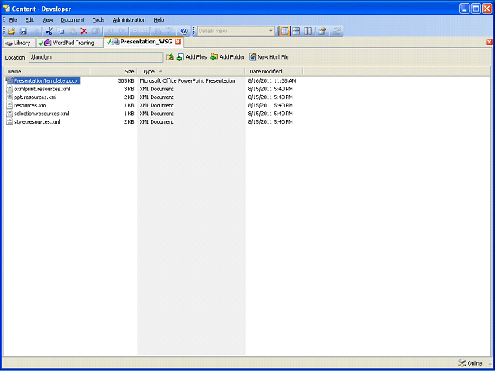Viewport: 495px width, 371px height.
Task: Click the Find binoculars icon
Action: click(158, 31)
